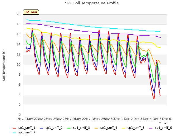This screenshot has height=138, width=184.
Task: Click the Dec 5 x-axis tick label
Action: [x=157, y=119]
